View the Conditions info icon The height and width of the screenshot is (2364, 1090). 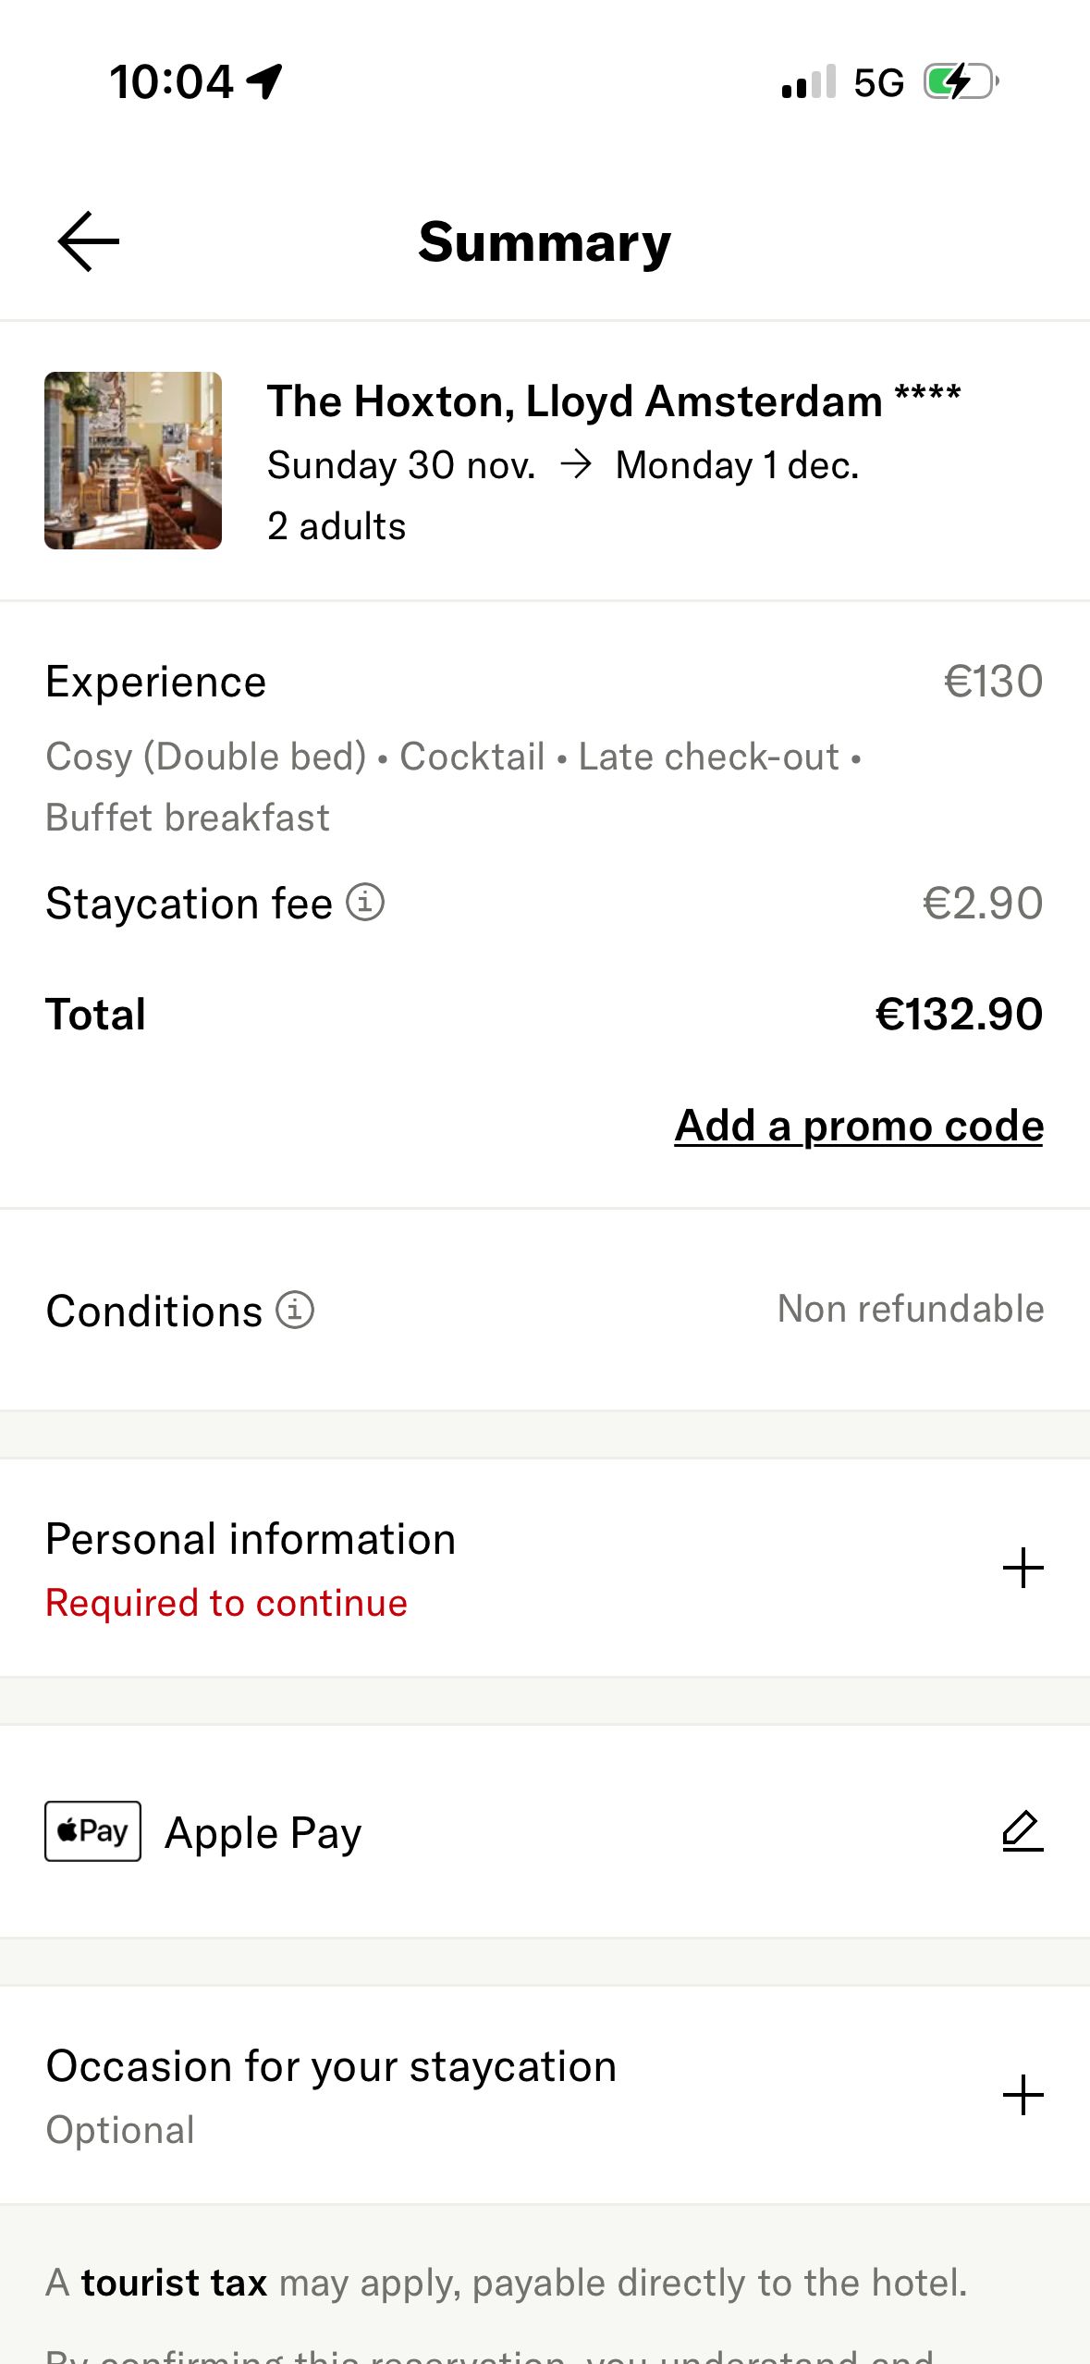[294, 1310]
